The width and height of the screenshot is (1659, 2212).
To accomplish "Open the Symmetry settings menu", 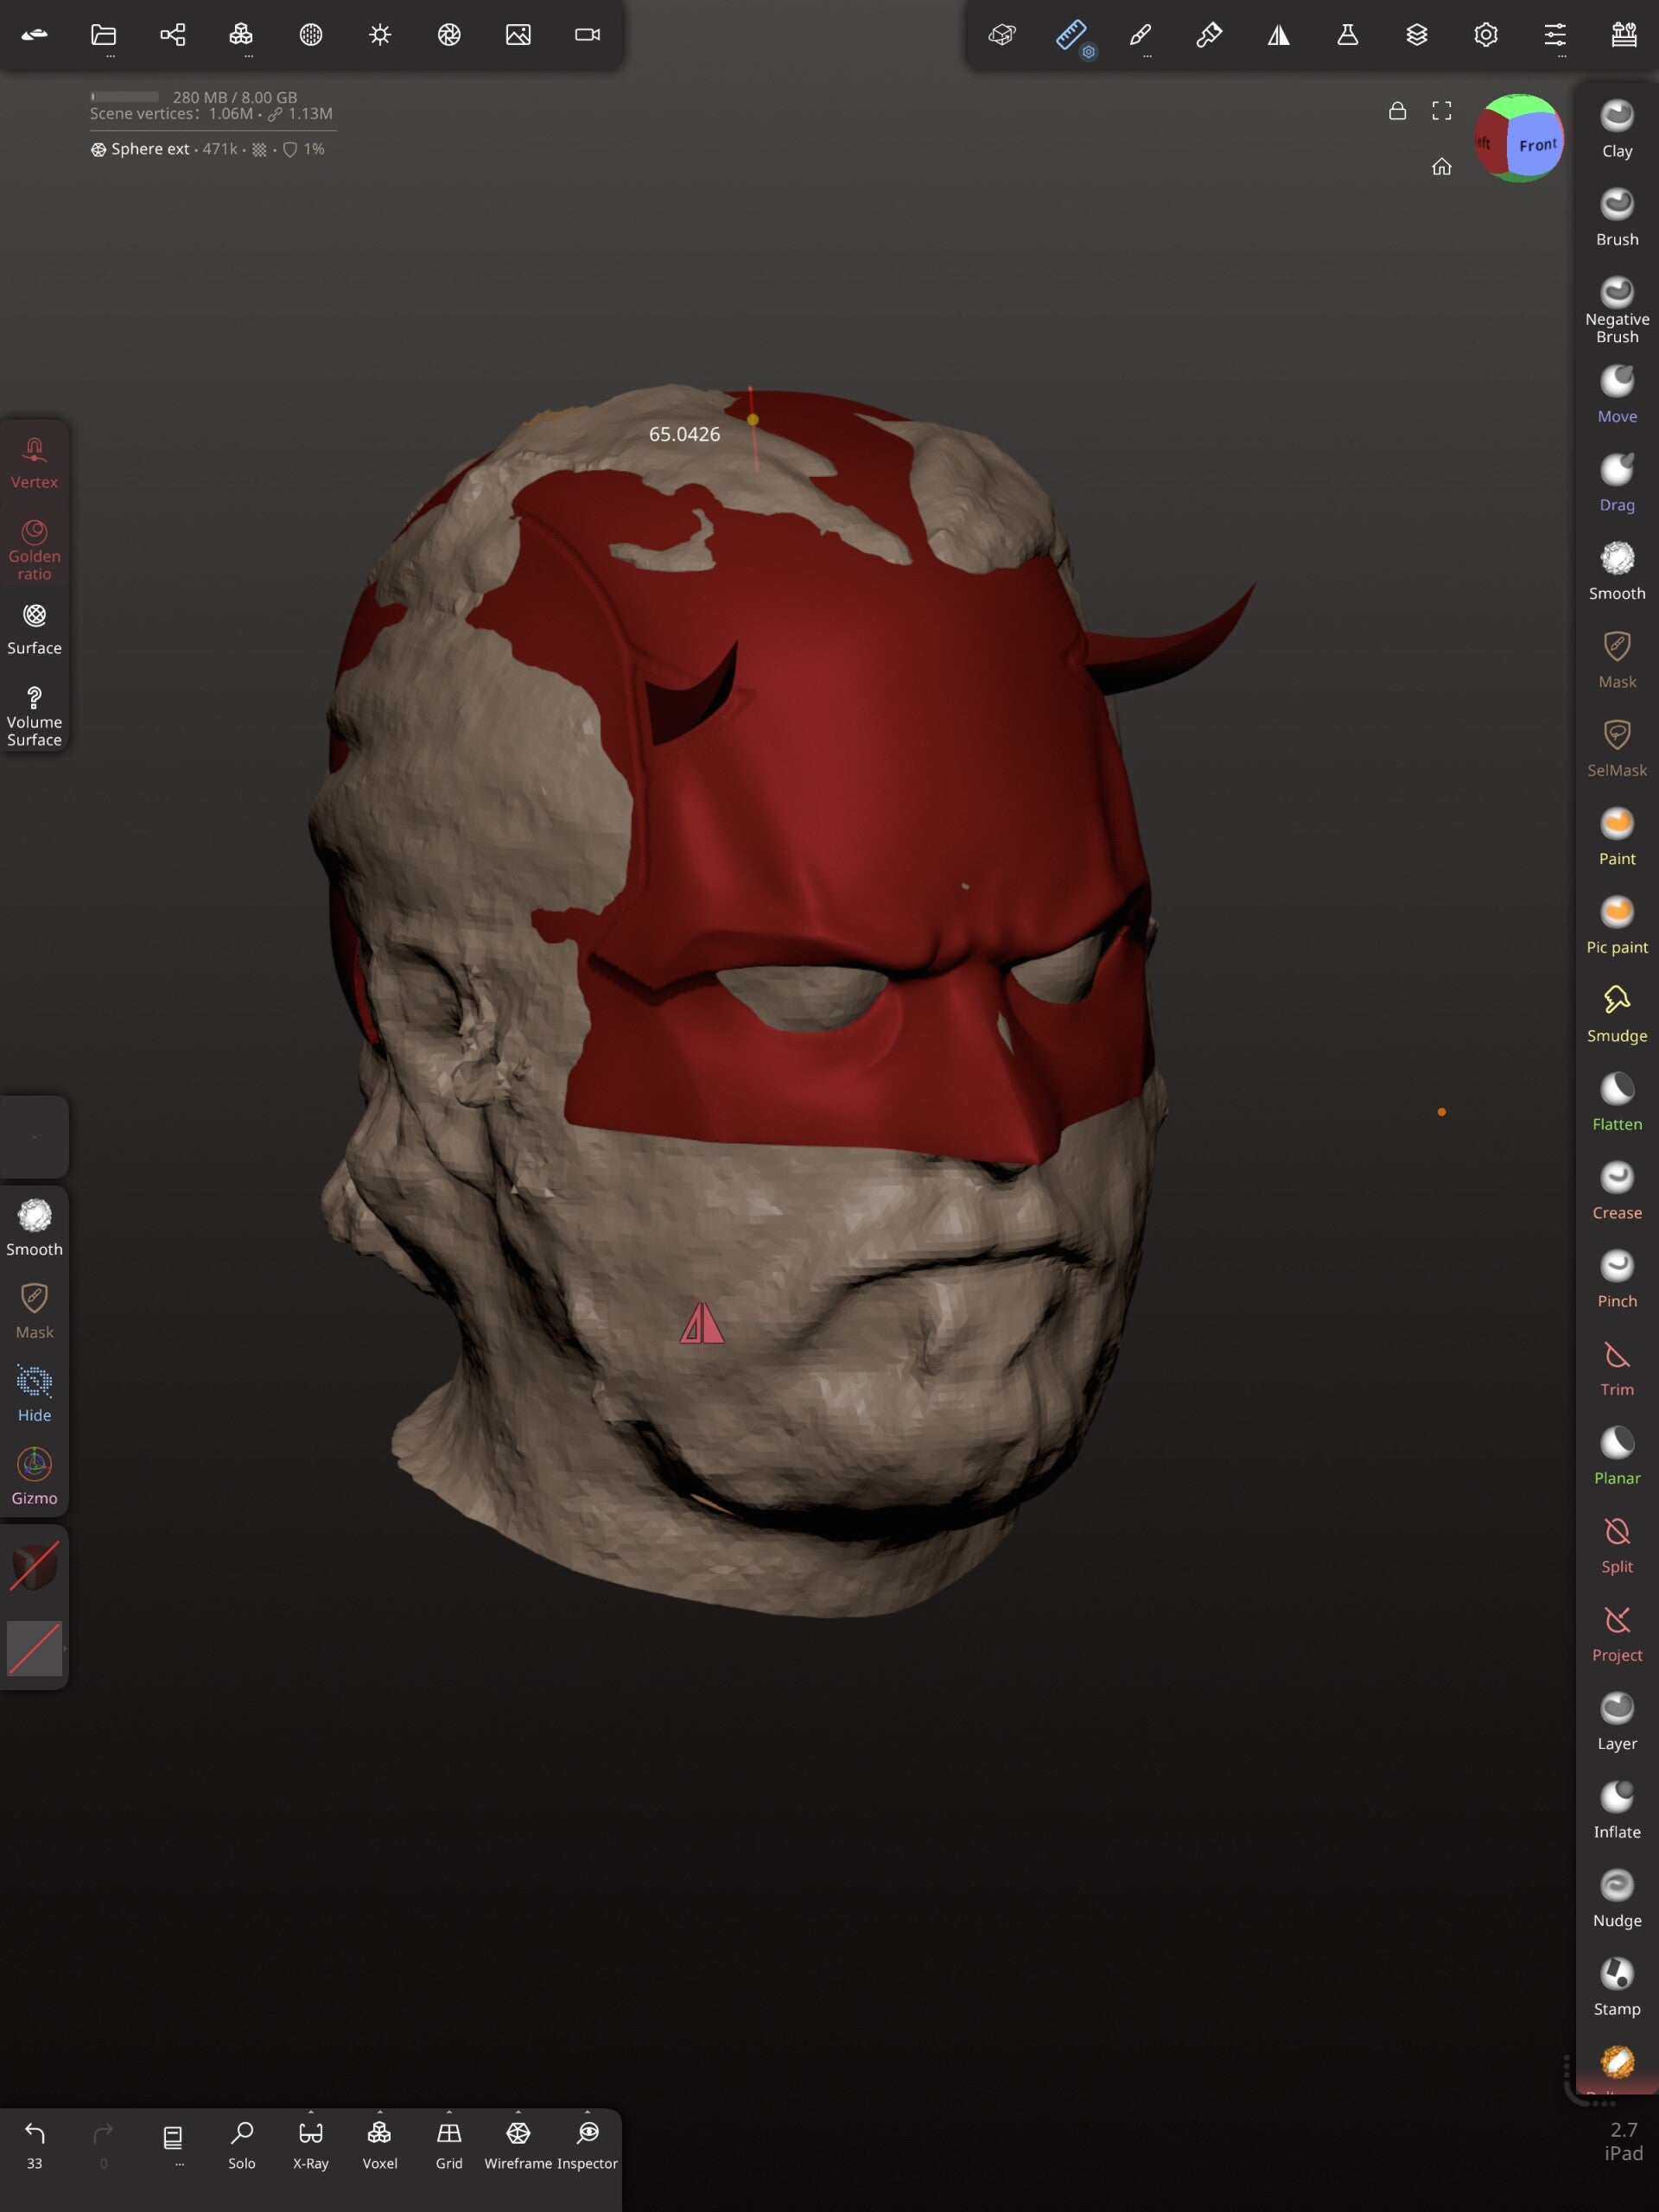I will pyautogui.click(x=1278, y=35).
